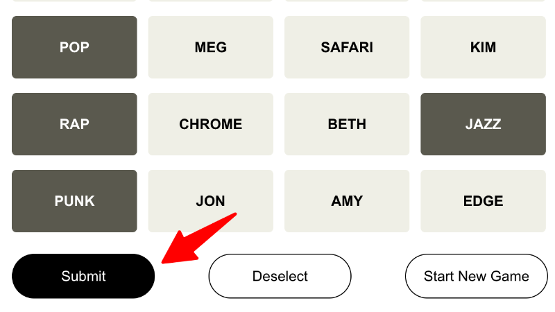Image resolution: width=555 pixels, height=312 pixels.
Task: Unselect the RAP tile
Action: point(74,124)
